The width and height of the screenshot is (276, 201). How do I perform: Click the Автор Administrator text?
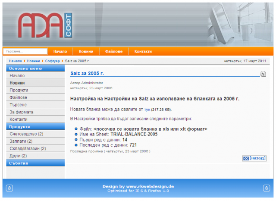tap(86, 83)
